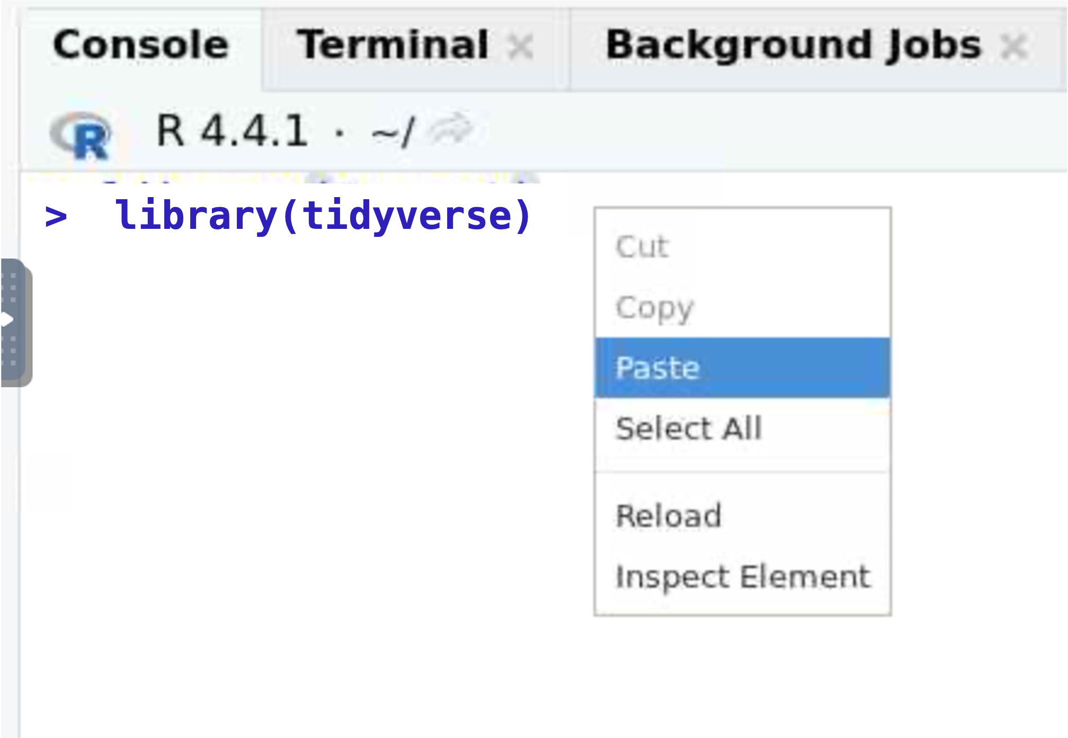Close the Terminal tab
The image size is (1068, 738).
(x=520, y=47)
